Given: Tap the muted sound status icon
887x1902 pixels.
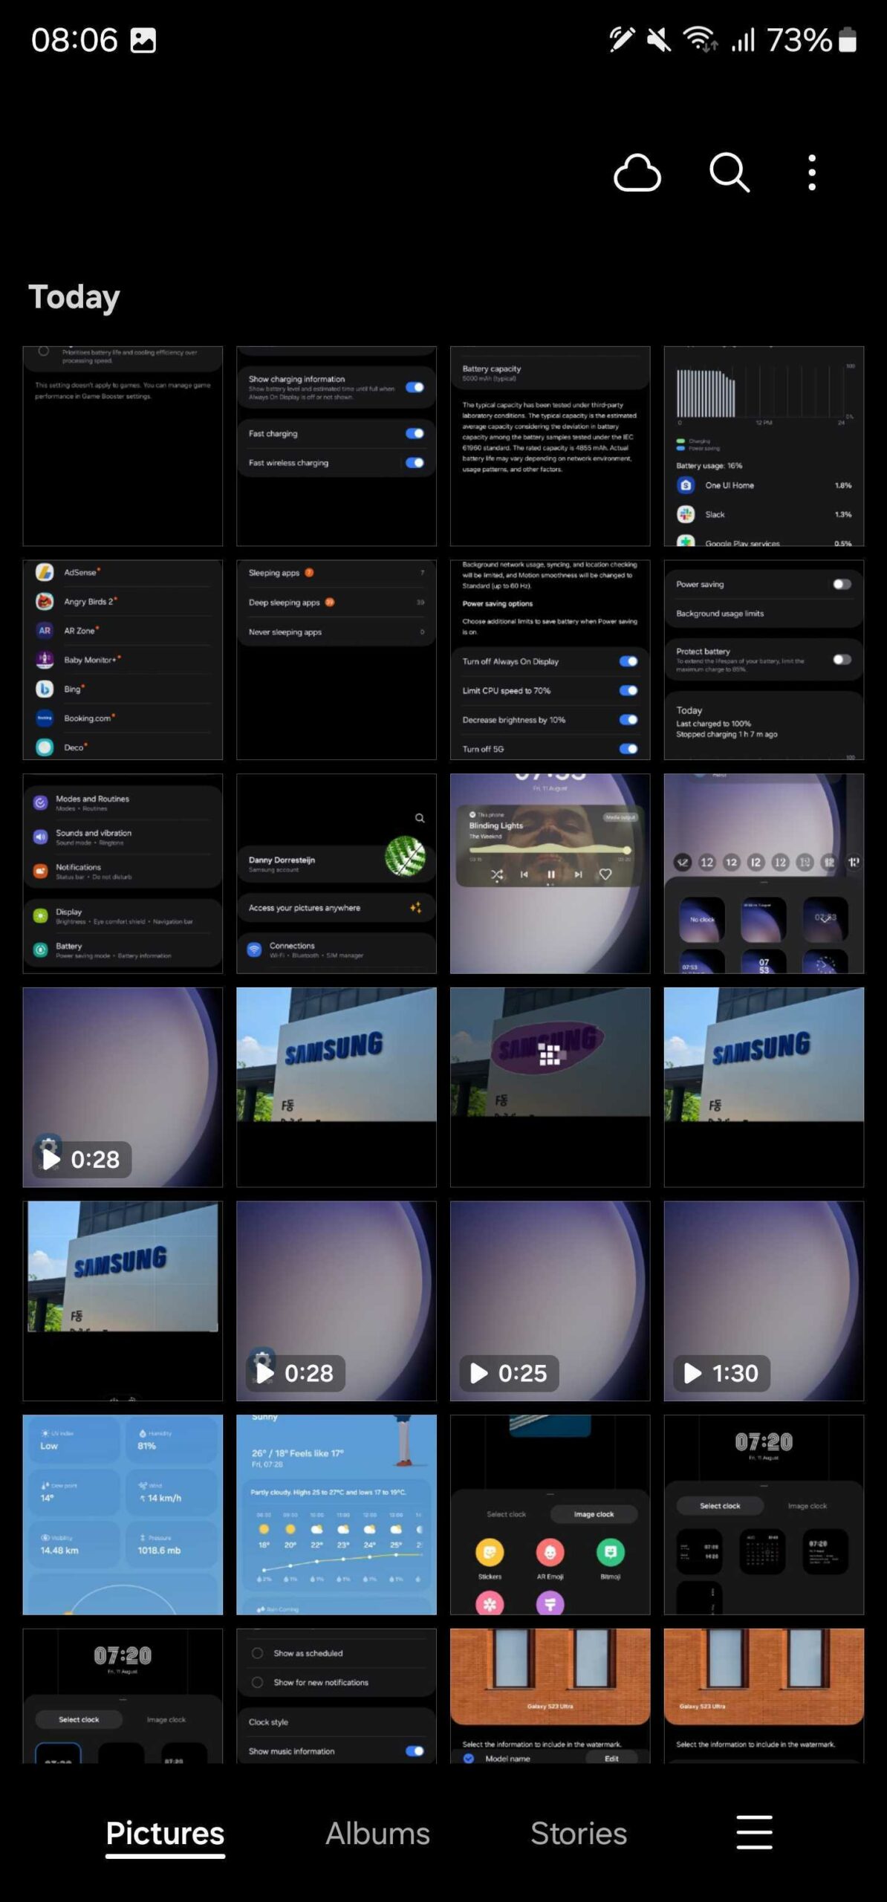Looking at the screenshot, I should [658, 39].
